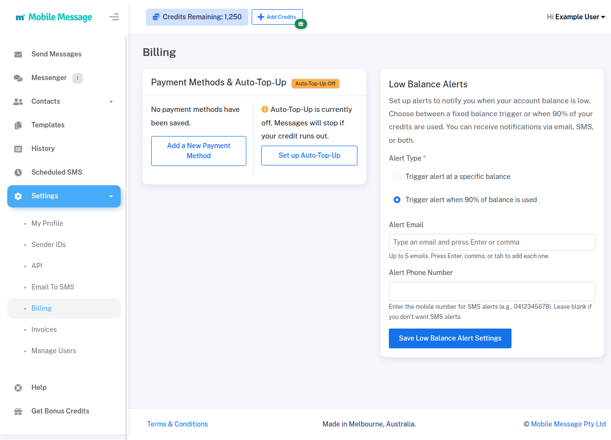Select 'Trigger alert when 90% of balance is used'
The width and height of the screenshot is (611, 440).
[x=397, y=200]
